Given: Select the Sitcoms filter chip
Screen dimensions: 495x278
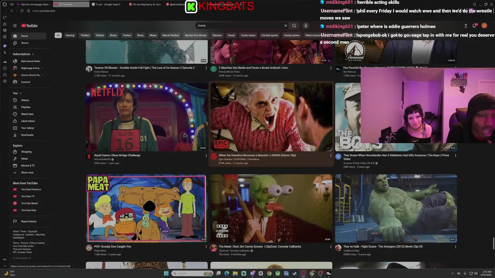Looking at the screenshot, I should (x=217, y=35).
